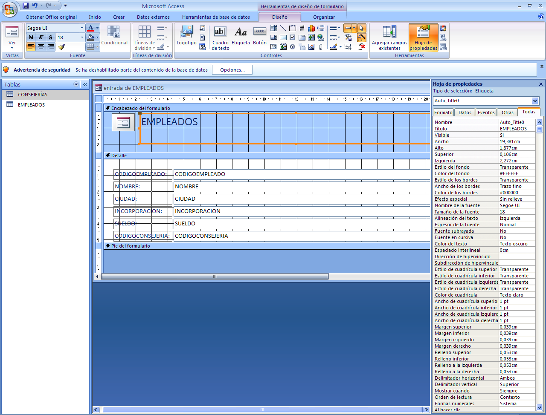Open the Eventos properties tab
546x415 pixels.
(x=486, y=112)
